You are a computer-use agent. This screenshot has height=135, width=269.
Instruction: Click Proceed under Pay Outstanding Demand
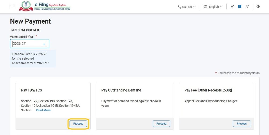161,124
